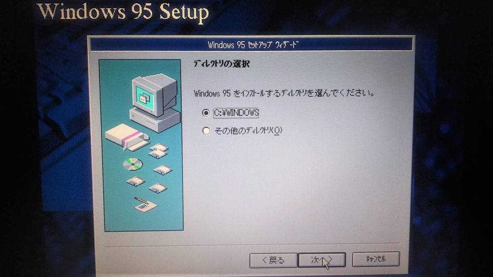Click the software box illustration

[127, 137]
